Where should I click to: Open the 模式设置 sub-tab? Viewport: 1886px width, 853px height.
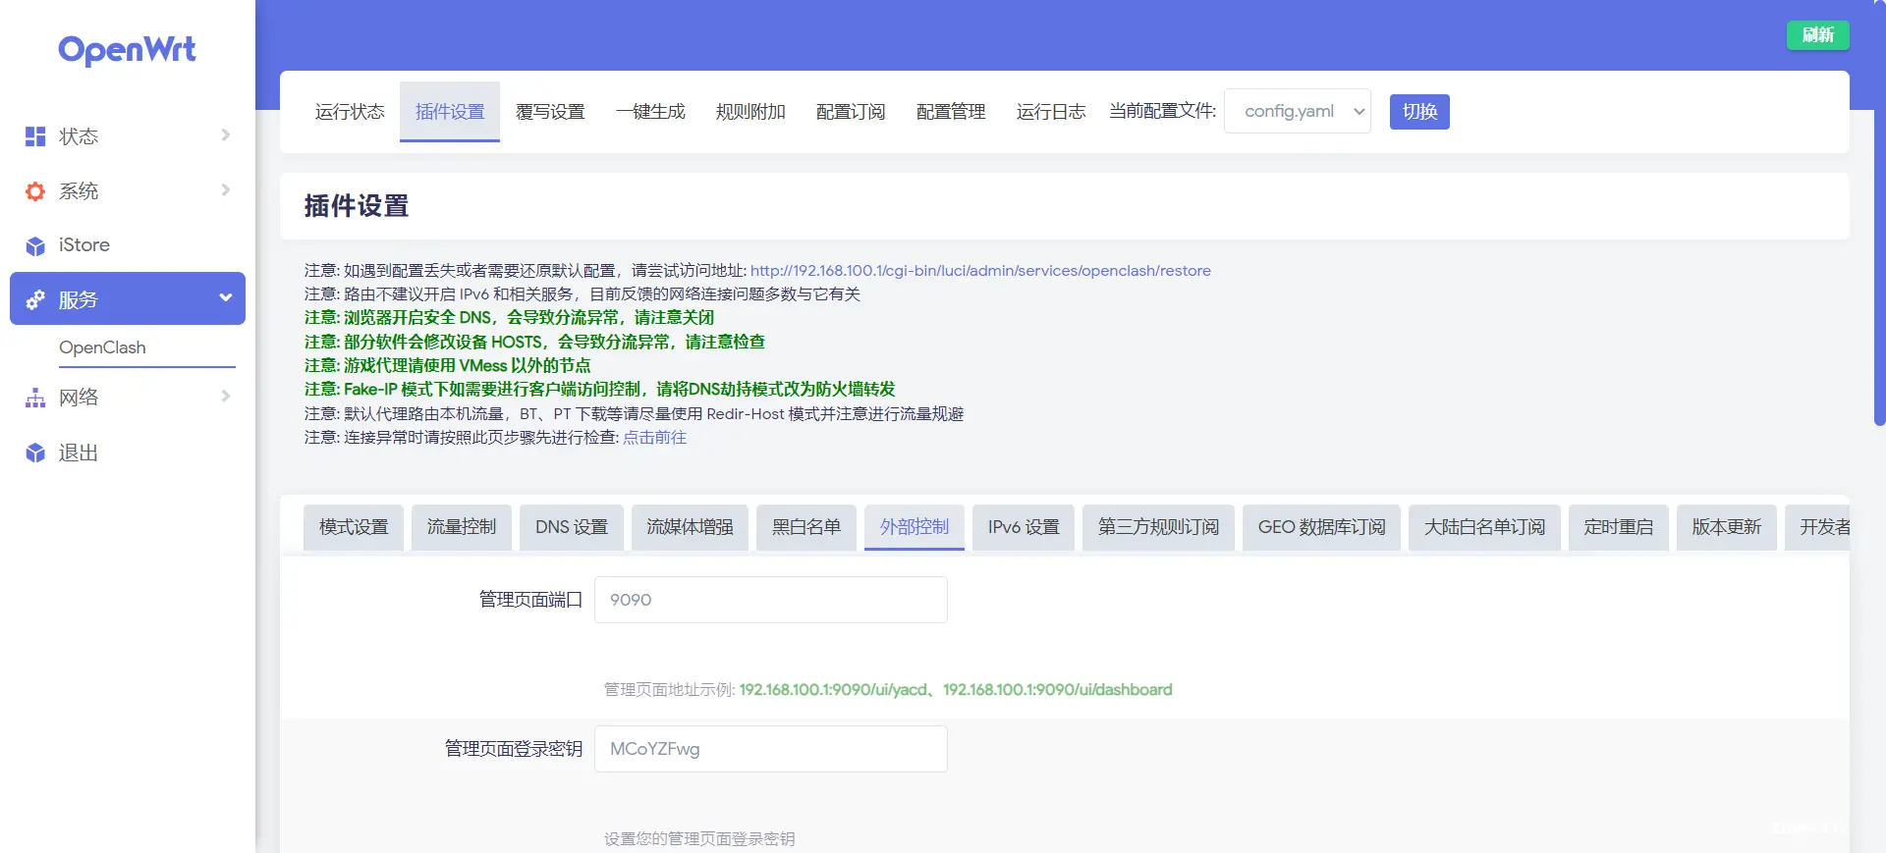click(354, 527)
